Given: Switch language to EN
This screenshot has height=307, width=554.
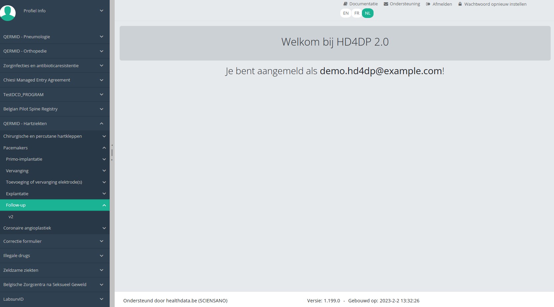Looking at the screenshot, I should click(346, 13).
